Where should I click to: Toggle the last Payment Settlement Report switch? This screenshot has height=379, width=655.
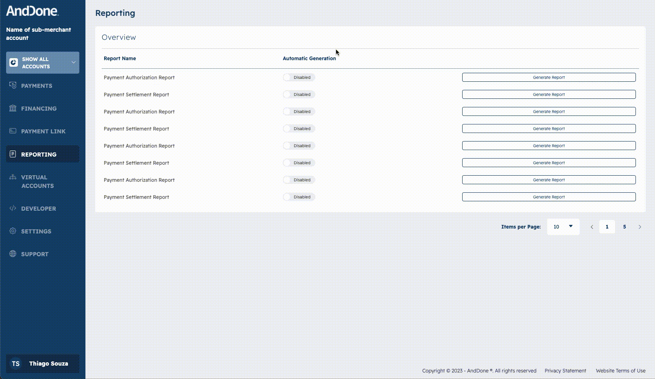click(299, 197)
